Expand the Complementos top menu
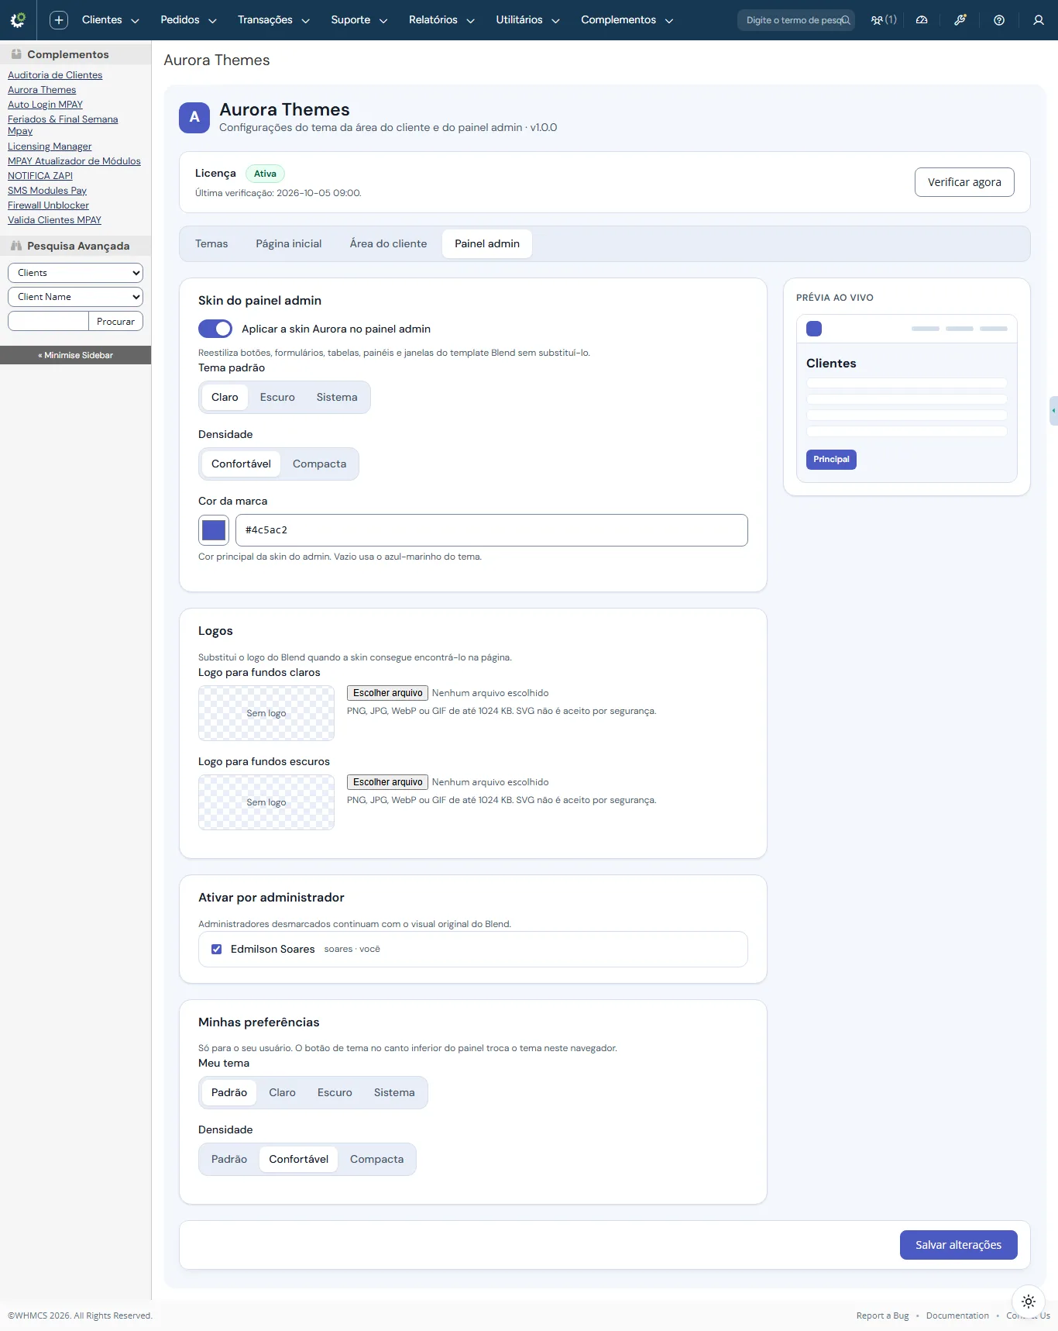This screenshot has width=1058, height=1331. click(x=627, y=20)
